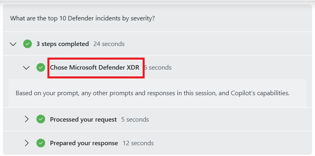The height and width of the screenshot is (156, 315).
Task: Click the Based on your prompt explanation
Action: 153,93
